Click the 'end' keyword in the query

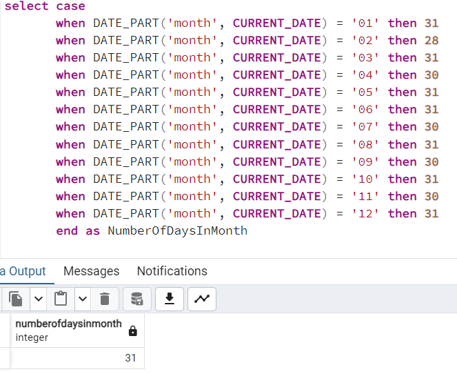point(67,230)
